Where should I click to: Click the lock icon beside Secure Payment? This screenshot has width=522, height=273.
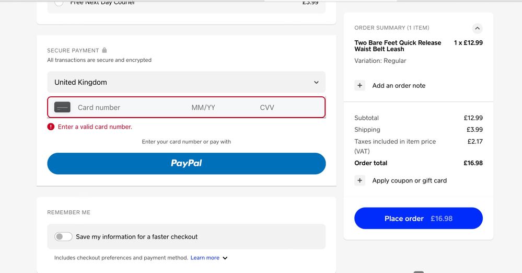(x=105, y=50)
